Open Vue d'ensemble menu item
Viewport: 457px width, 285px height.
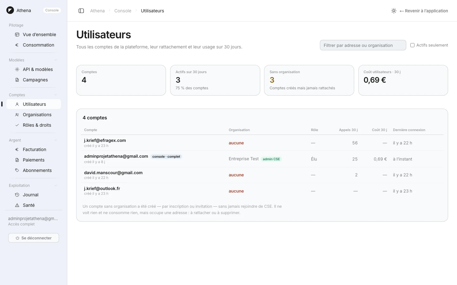click(x=34, y=35)
